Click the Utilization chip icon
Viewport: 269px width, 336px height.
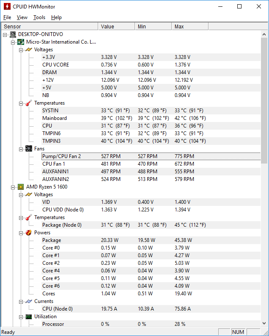tap(28, 317)
